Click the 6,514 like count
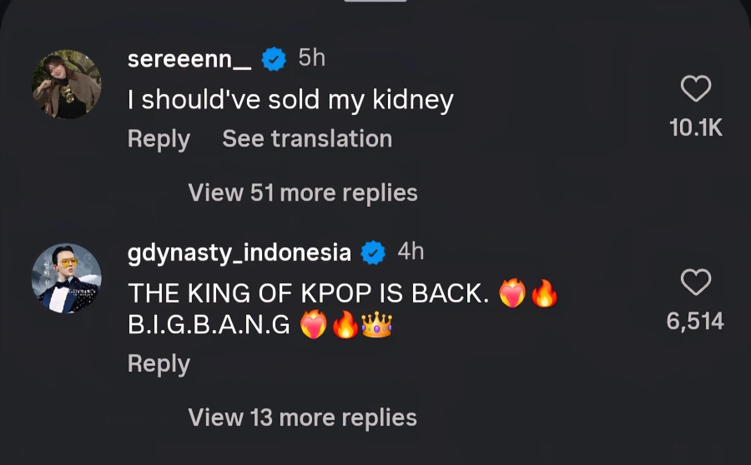Viewport: 751px width, 465px height. (696, 322)
